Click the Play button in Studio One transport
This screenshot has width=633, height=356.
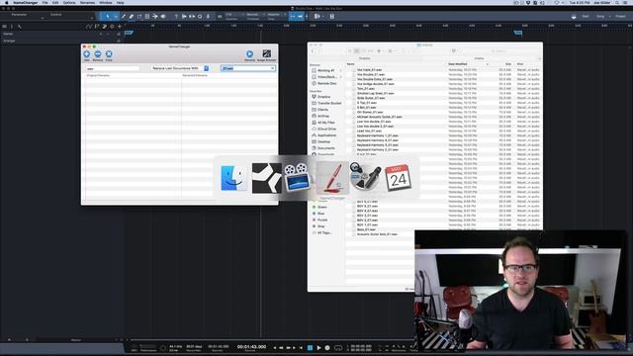click(x=318, y=347)
